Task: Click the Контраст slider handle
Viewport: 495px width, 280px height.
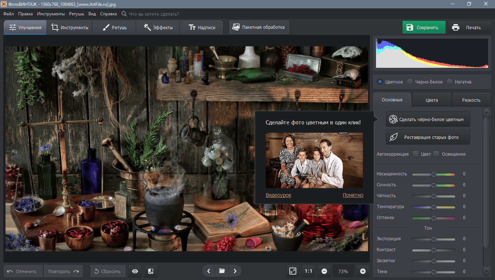Action: [433, 250]
